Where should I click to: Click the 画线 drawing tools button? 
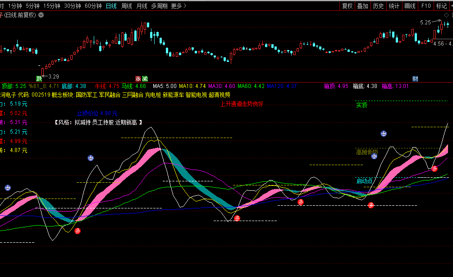(x=410, y=6)
